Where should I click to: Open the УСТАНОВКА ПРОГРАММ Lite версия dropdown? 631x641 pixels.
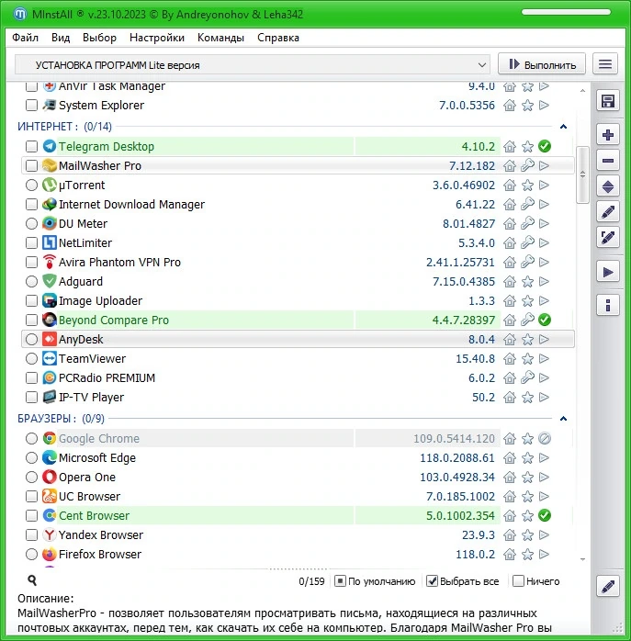pyautogui.click(x=253, y=64)
